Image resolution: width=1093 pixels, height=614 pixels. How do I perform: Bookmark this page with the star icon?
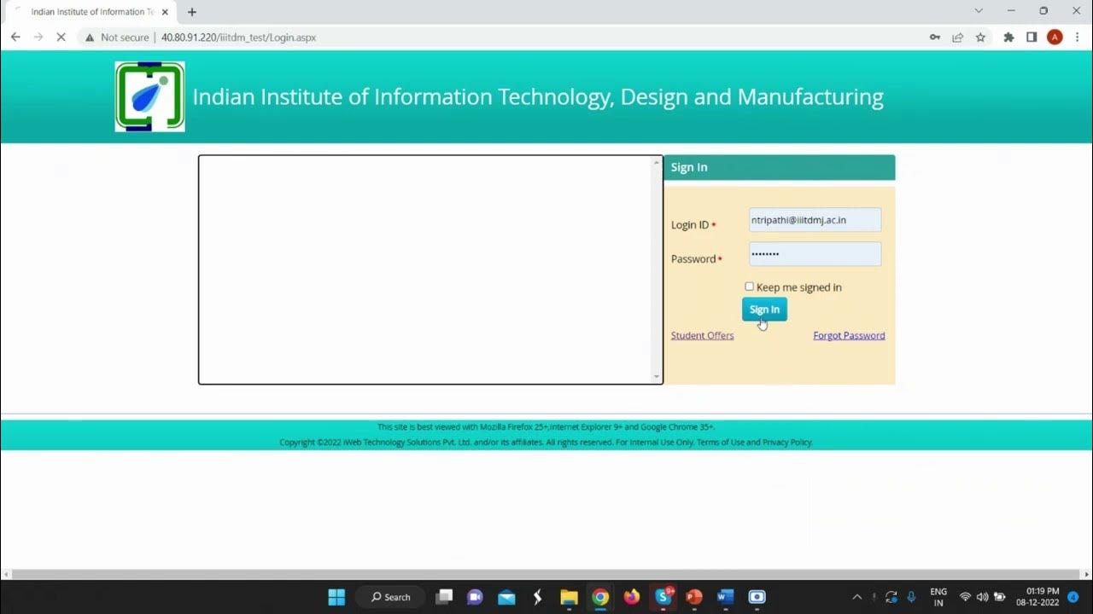coord(980,38)
